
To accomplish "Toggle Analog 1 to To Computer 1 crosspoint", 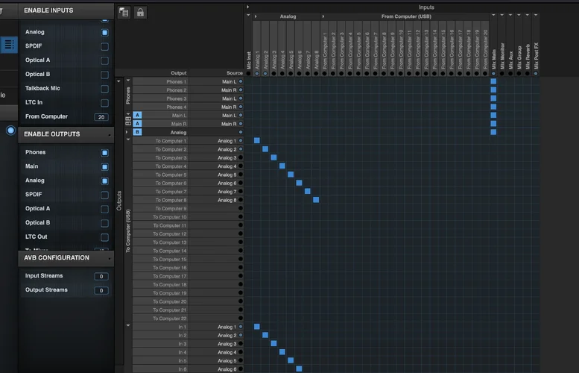I will (257, 140).
